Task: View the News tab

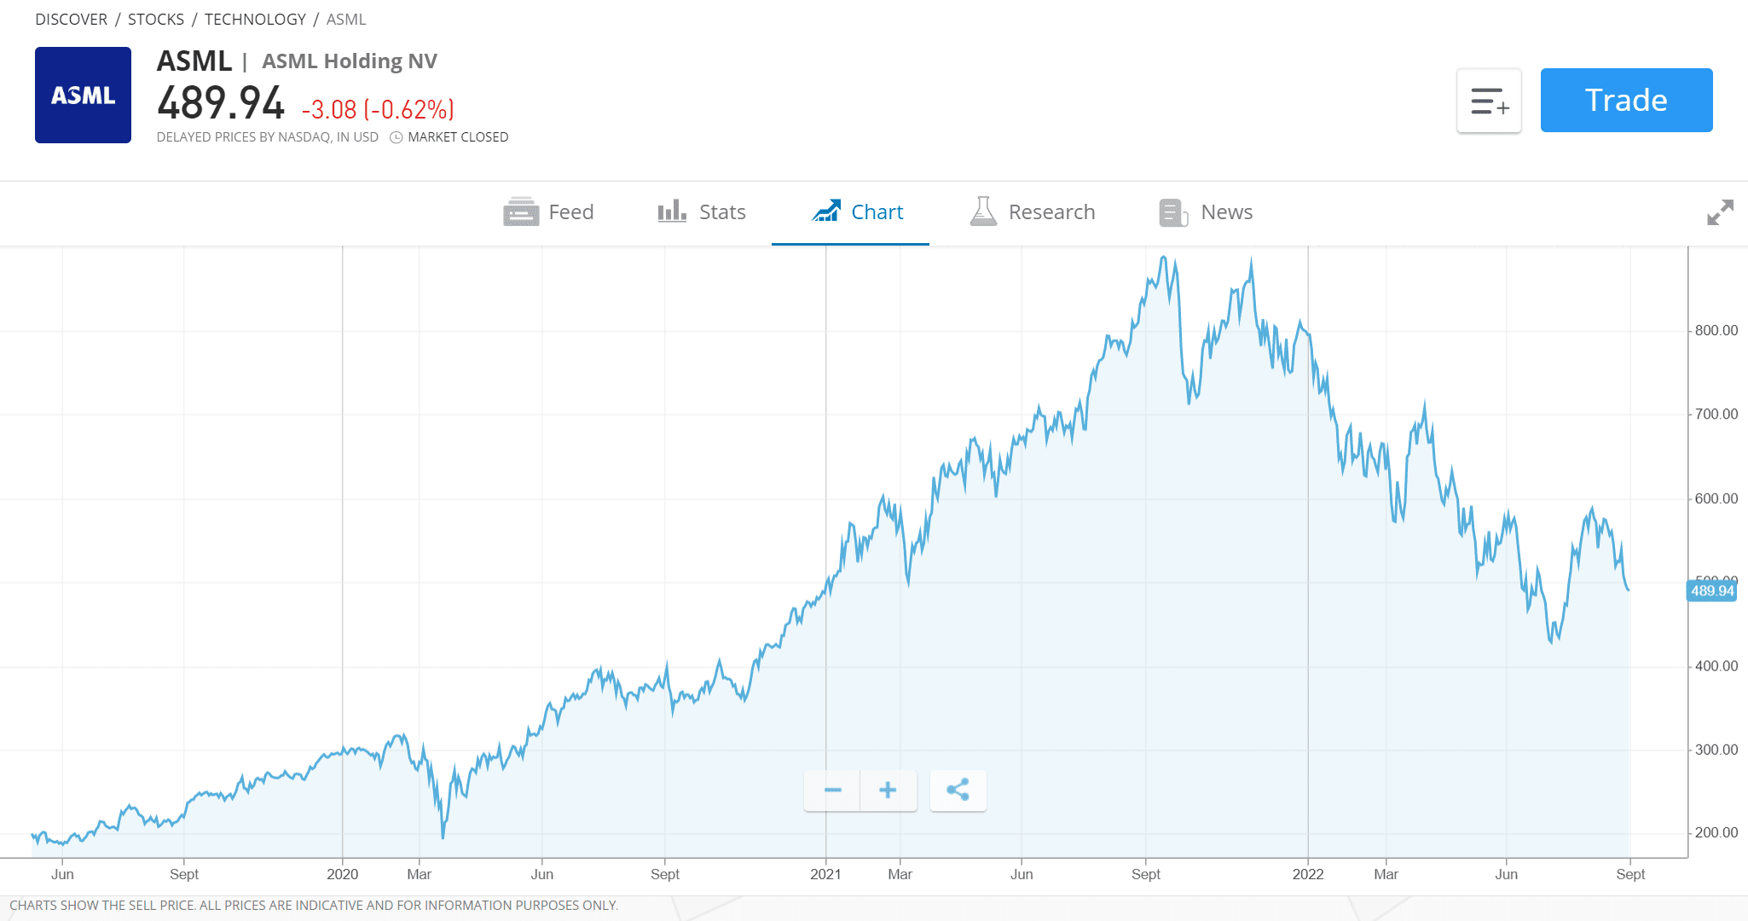Action: click(1227, 211)
